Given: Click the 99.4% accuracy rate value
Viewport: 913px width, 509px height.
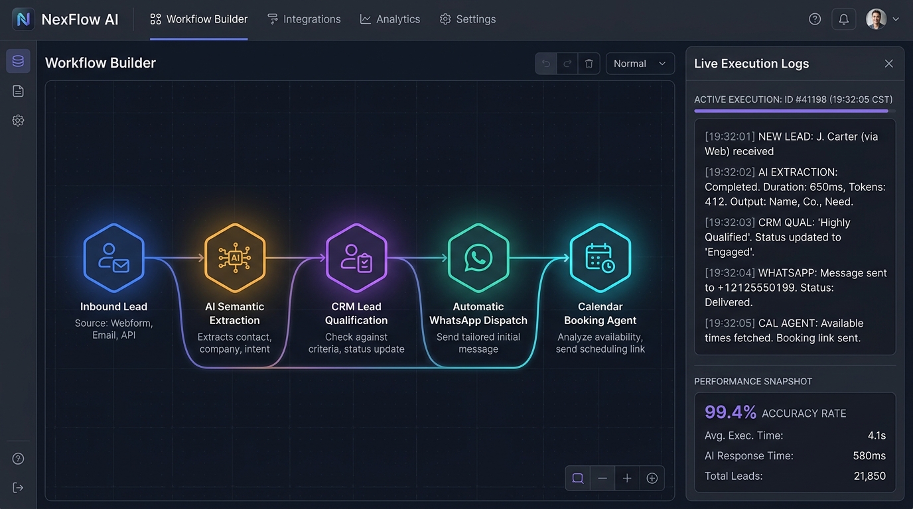Looking at the screenshot, I should (x=731, y=412).
